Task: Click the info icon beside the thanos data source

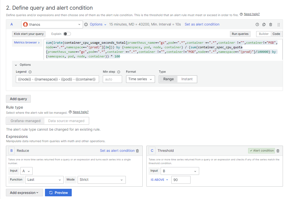Action: 86,24
